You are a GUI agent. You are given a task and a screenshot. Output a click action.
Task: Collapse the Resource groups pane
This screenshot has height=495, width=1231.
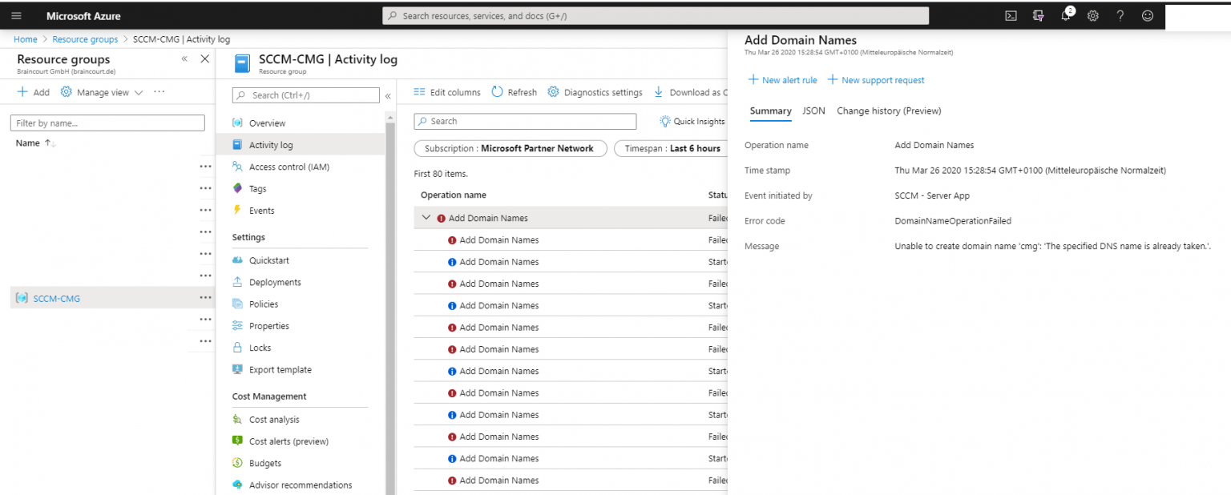tap(184, 58)
